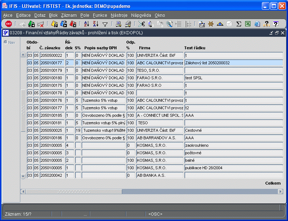The height and width of the screenshot is (221, 288).
Task: Restore the inner 03208 subwindow
Action: 277,33
